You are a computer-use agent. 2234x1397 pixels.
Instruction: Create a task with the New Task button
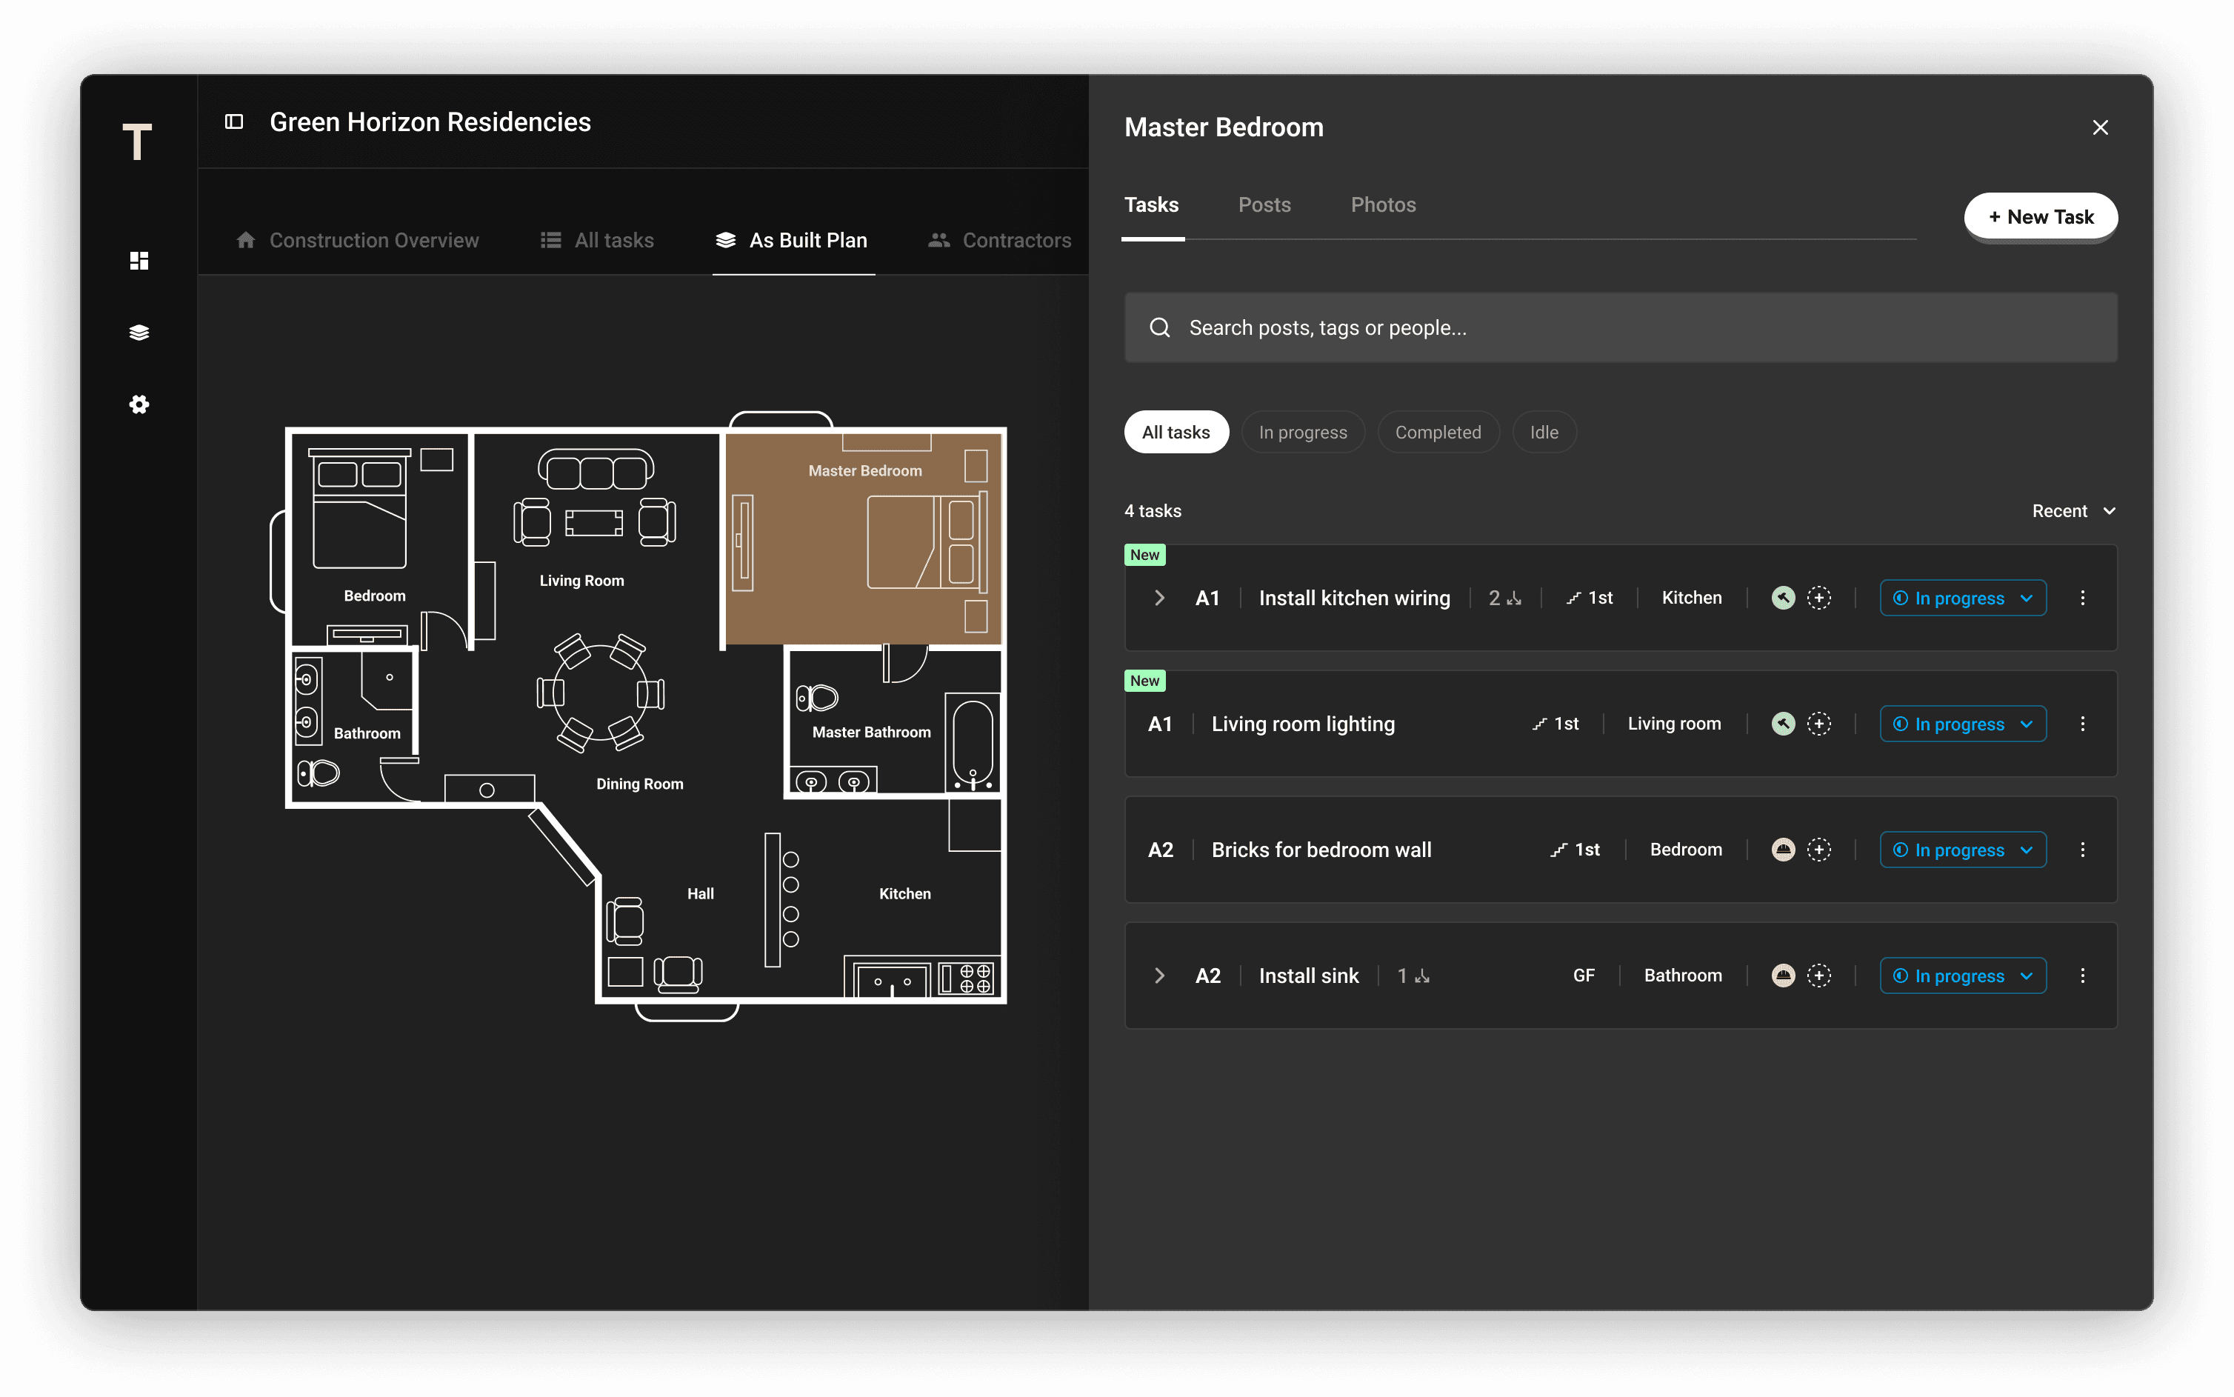click(x=2039, y=217)
